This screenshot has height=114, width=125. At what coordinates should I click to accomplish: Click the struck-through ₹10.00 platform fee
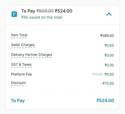point(98,74)
